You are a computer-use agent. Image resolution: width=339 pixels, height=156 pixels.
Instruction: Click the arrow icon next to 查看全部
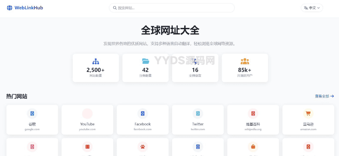point(332,96)
